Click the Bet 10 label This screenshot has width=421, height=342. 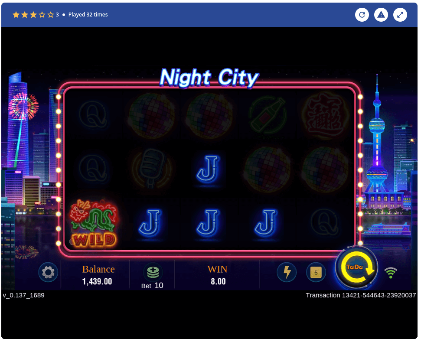point(152,286)
